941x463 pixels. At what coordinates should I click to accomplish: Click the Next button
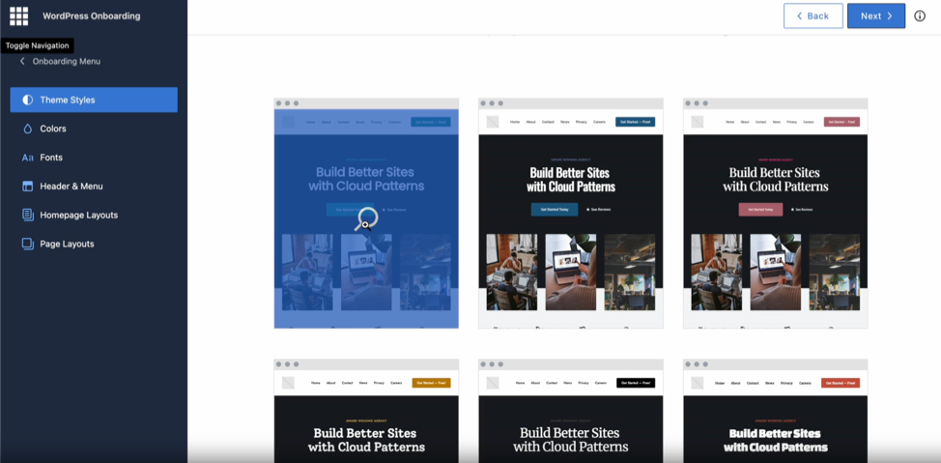click(876, 16)
